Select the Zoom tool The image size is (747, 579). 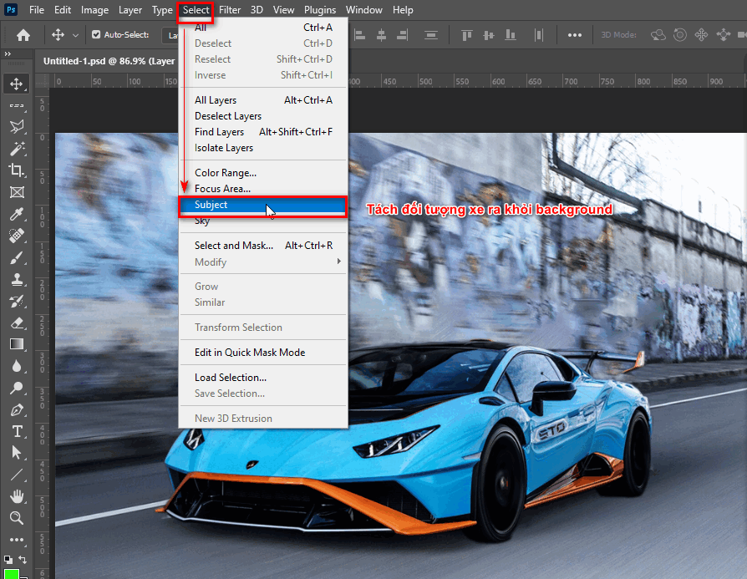pyautogui.click(x=17, y=518)
